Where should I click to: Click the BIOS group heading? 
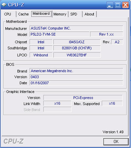click(10, 64)
